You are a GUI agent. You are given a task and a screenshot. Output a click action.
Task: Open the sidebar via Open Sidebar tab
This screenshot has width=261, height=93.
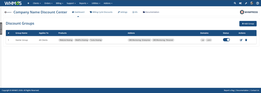coord(1,29)
